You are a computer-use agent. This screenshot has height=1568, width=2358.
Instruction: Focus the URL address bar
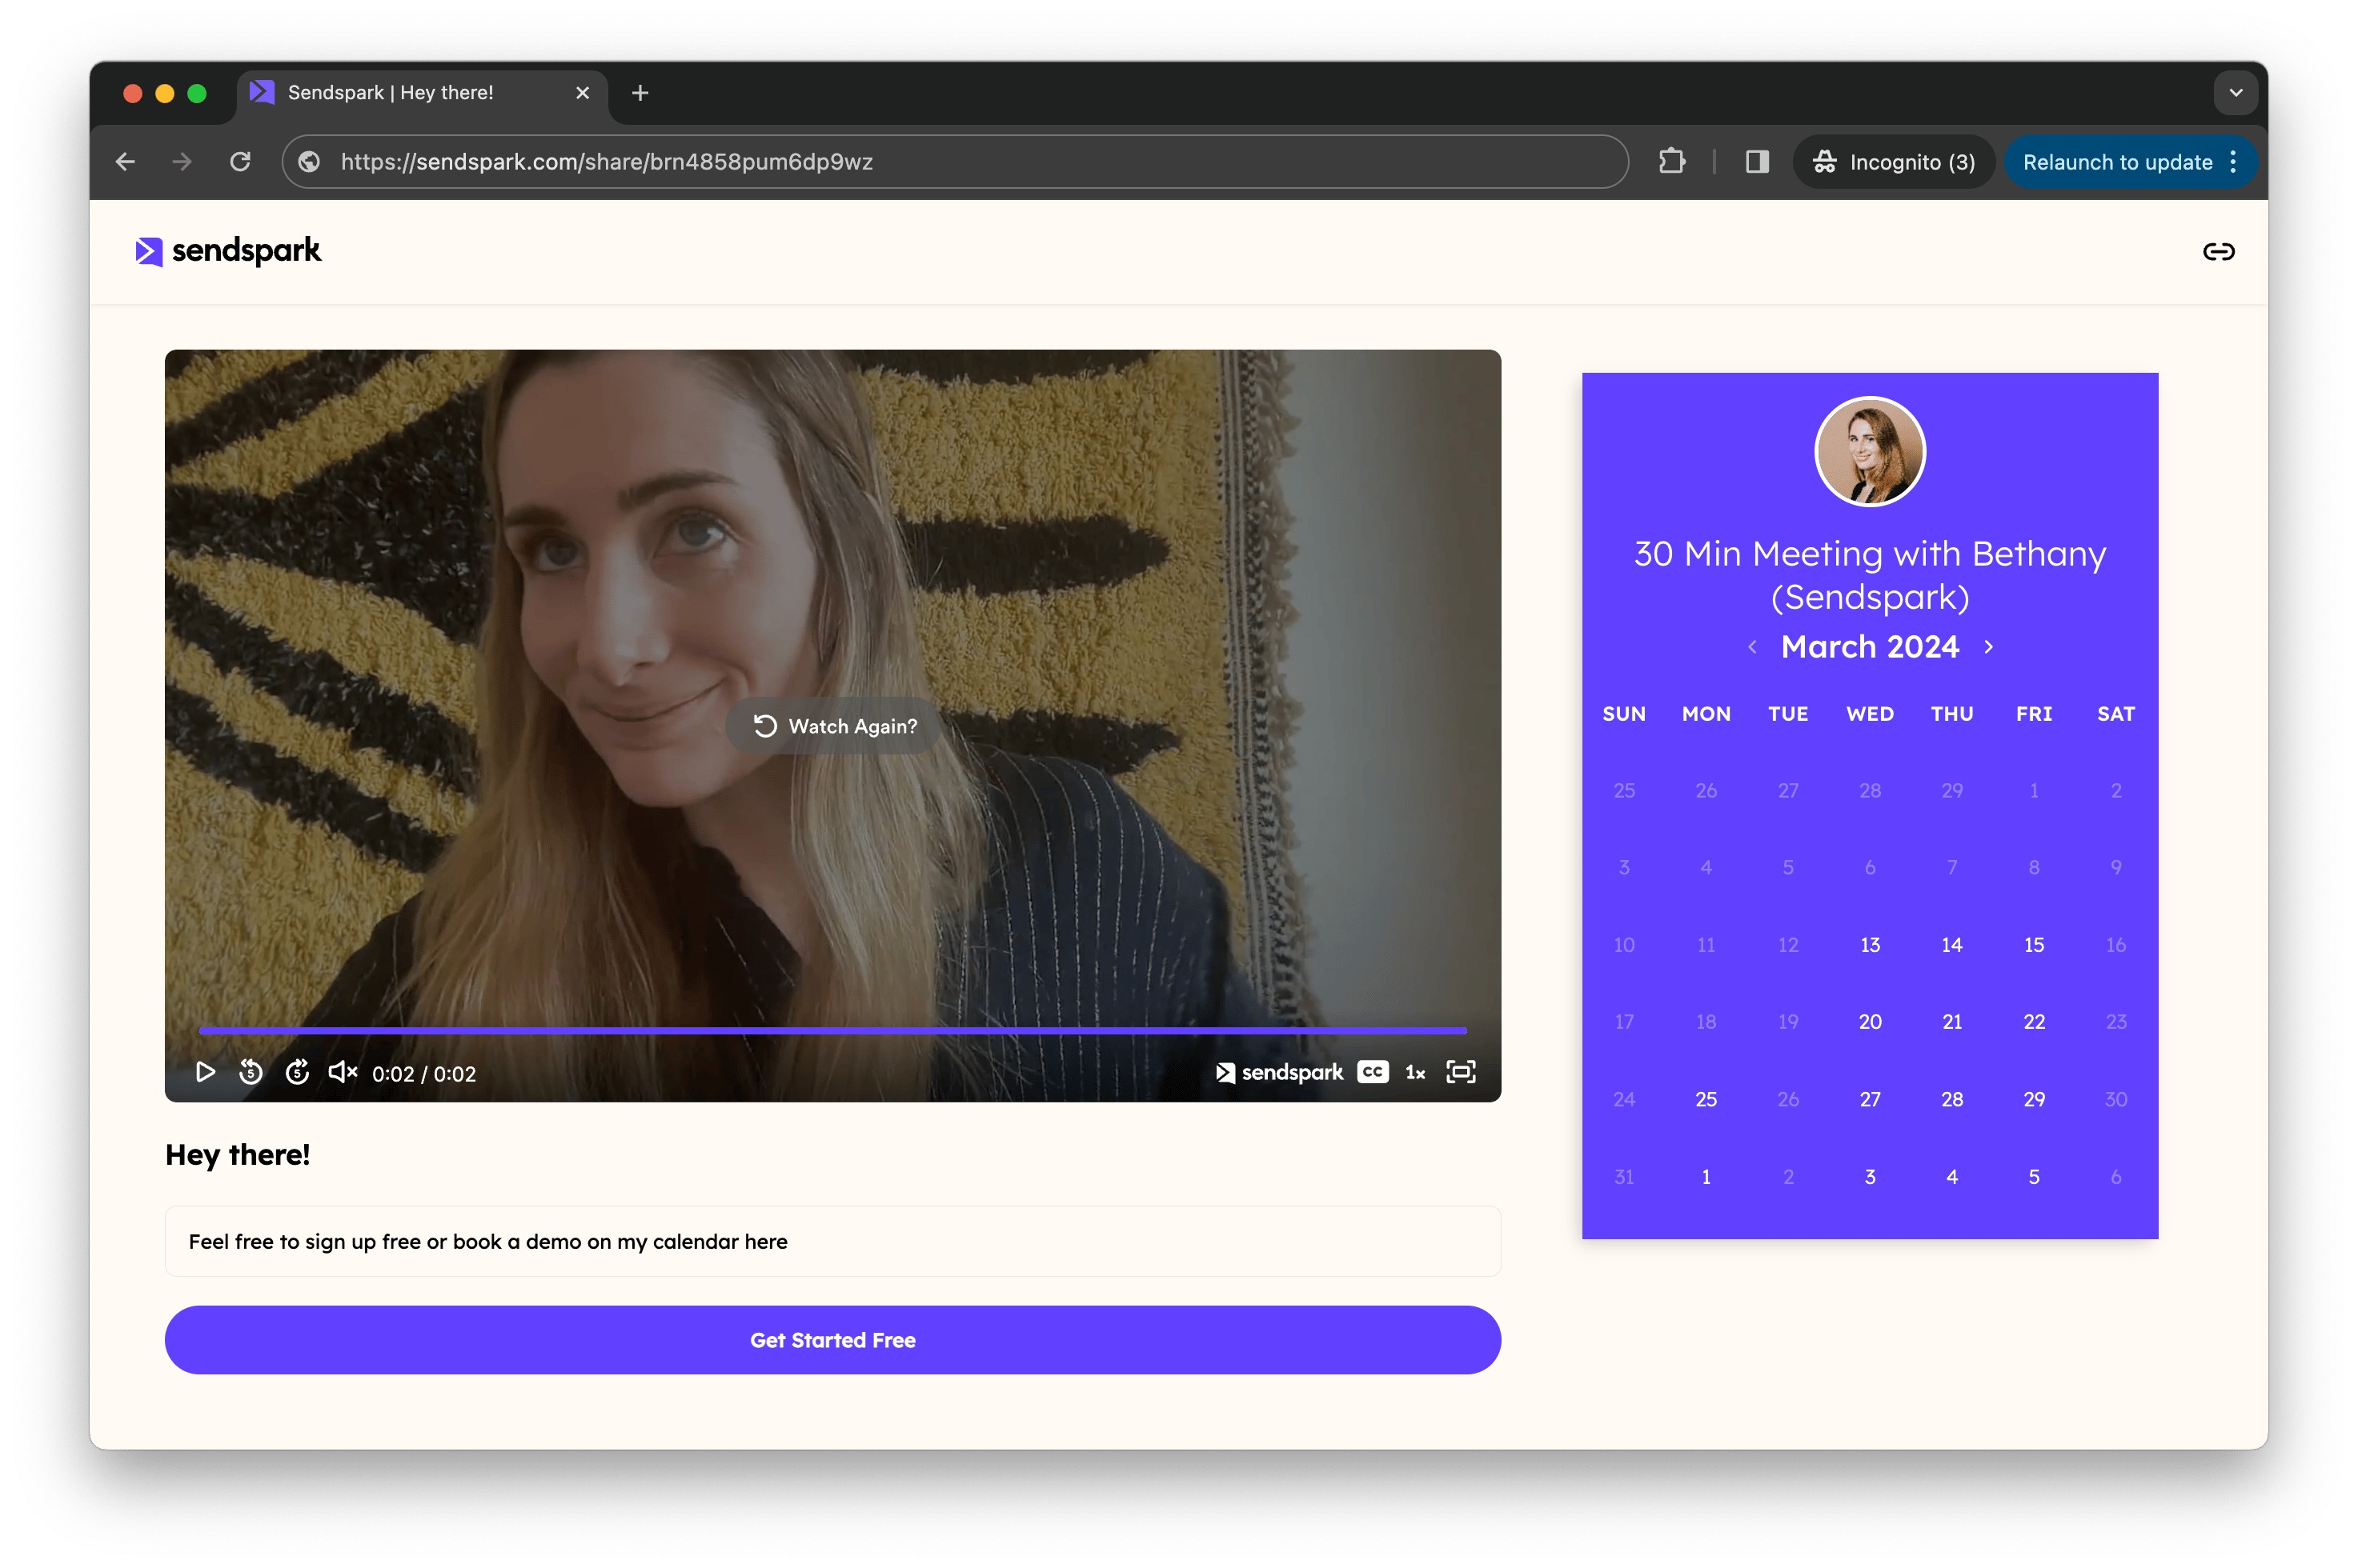point(954,162)
